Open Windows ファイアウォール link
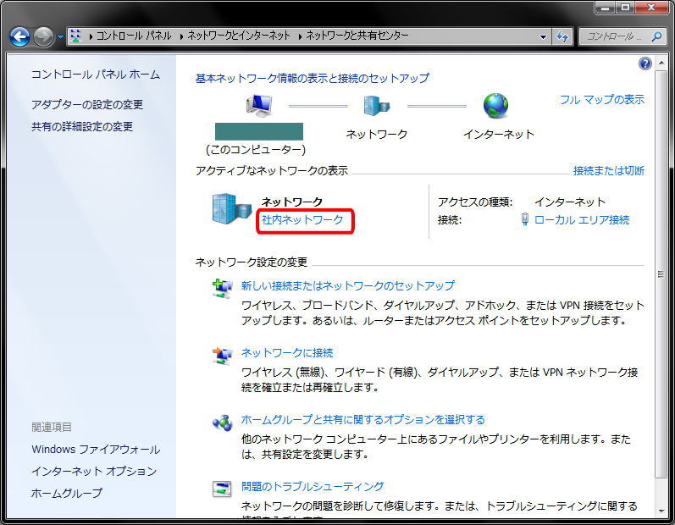675x525 pixels. [96, 450]
